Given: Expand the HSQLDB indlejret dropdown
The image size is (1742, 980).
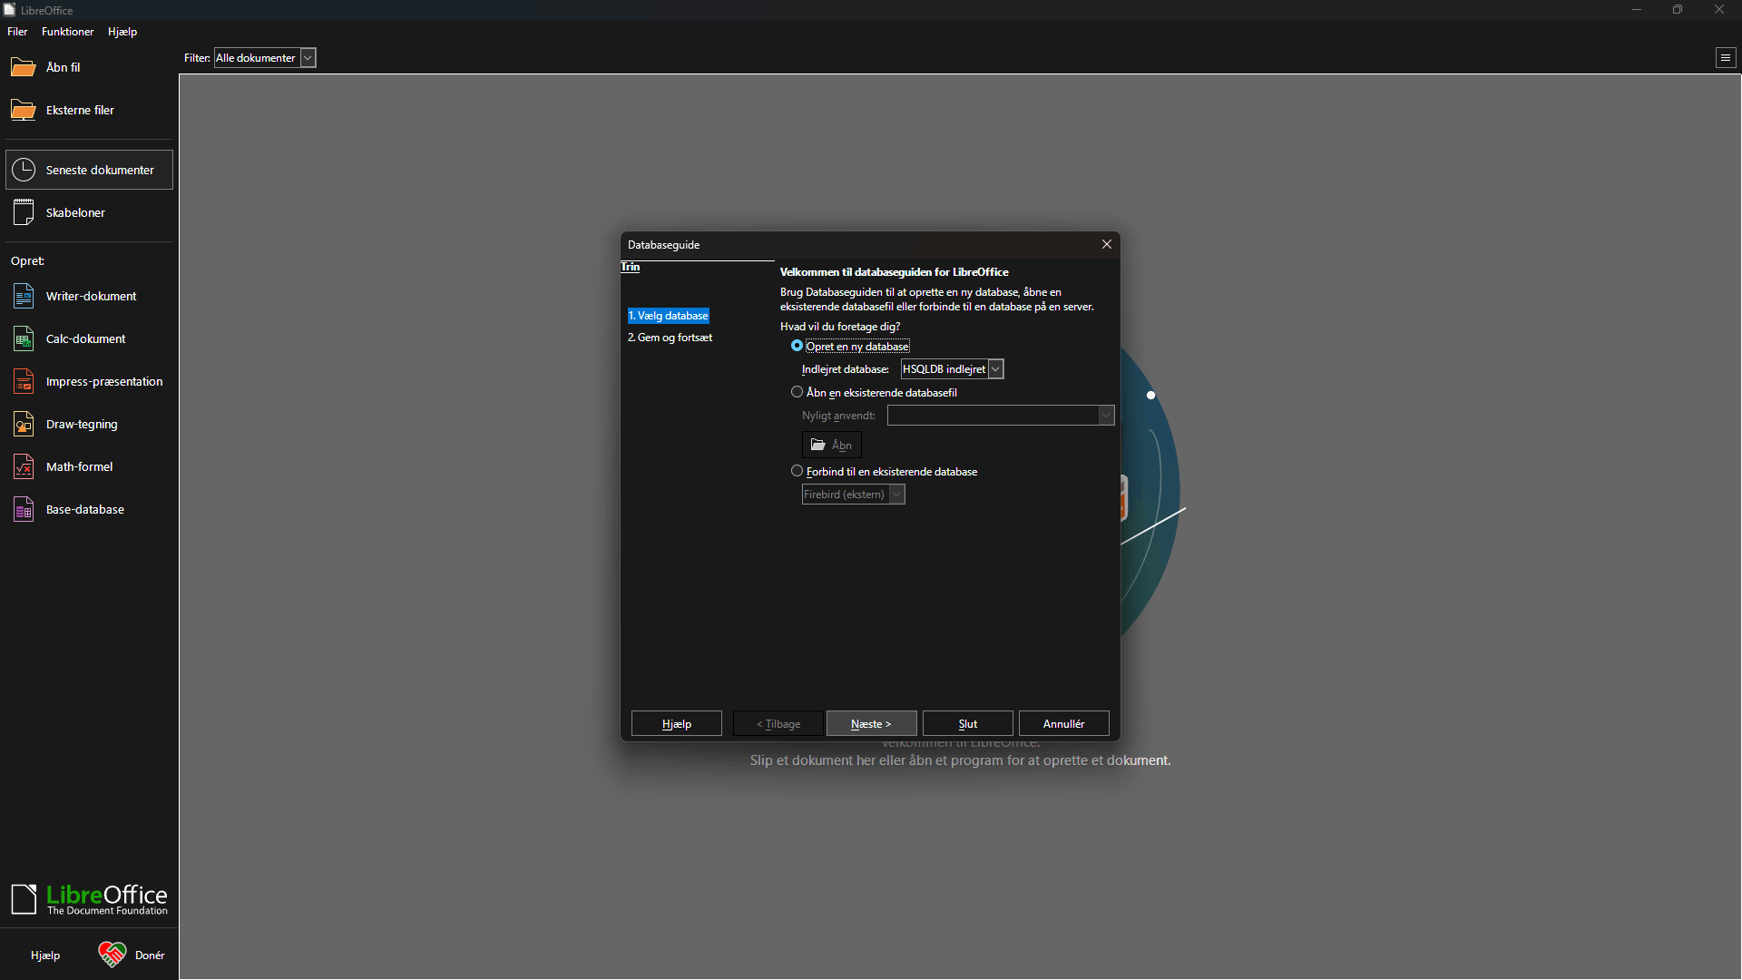Looking at the screenshot, I should [995, 369].
